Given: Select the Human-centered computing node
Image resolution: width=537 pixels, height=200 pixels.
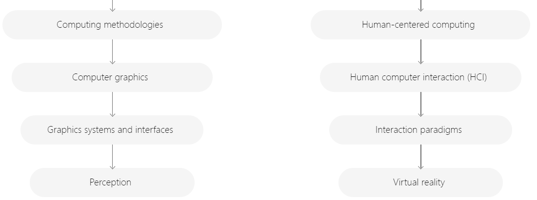Looking at the screenshot, I should pyautogui.click(x=420, y=25).
